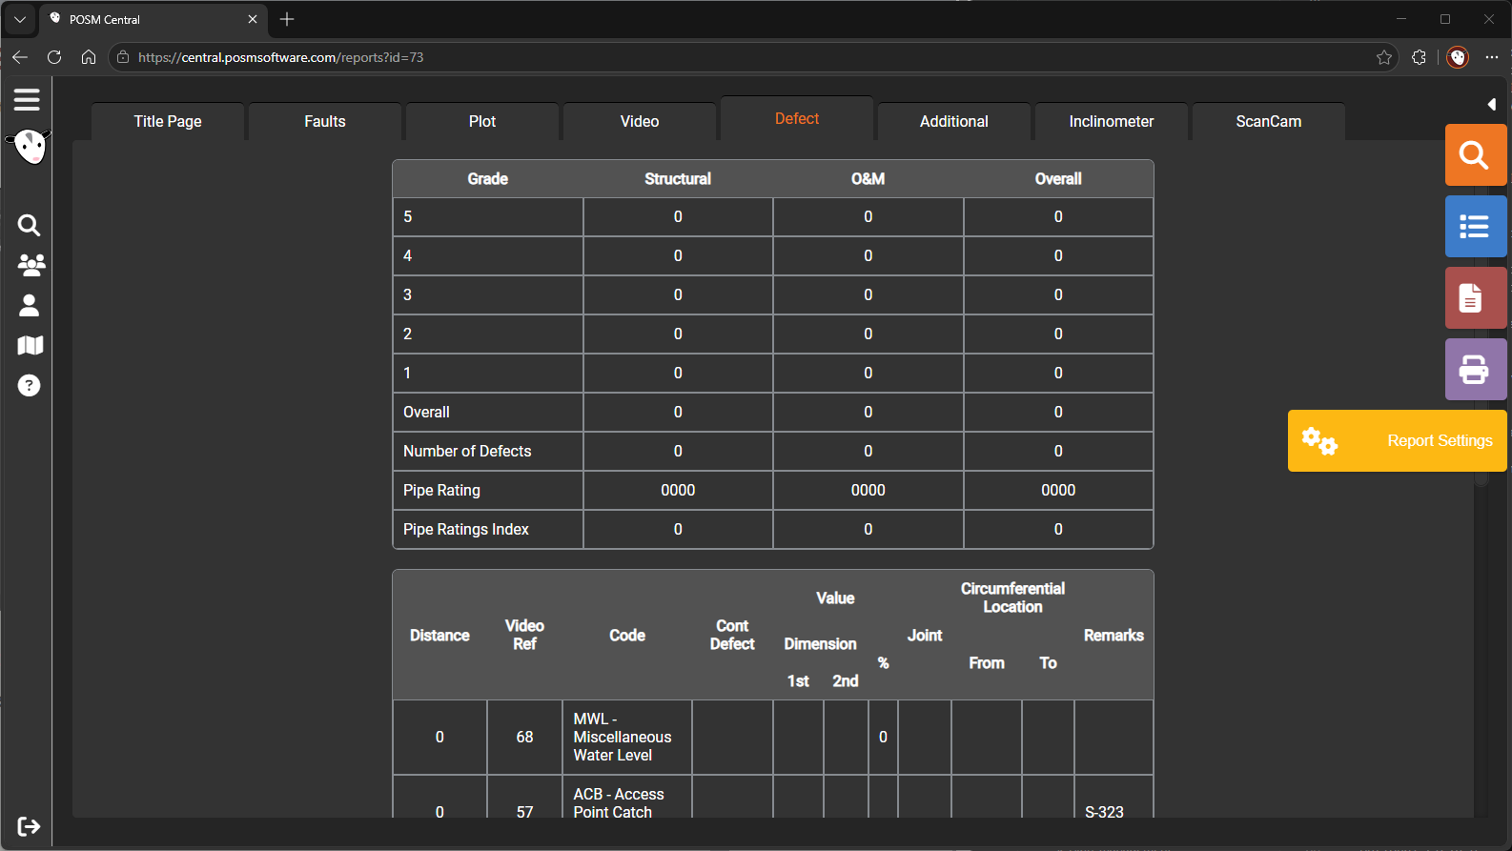Open the single user sidebar icon
Viewport: 1512px width, 851px height.
[30, 305]
